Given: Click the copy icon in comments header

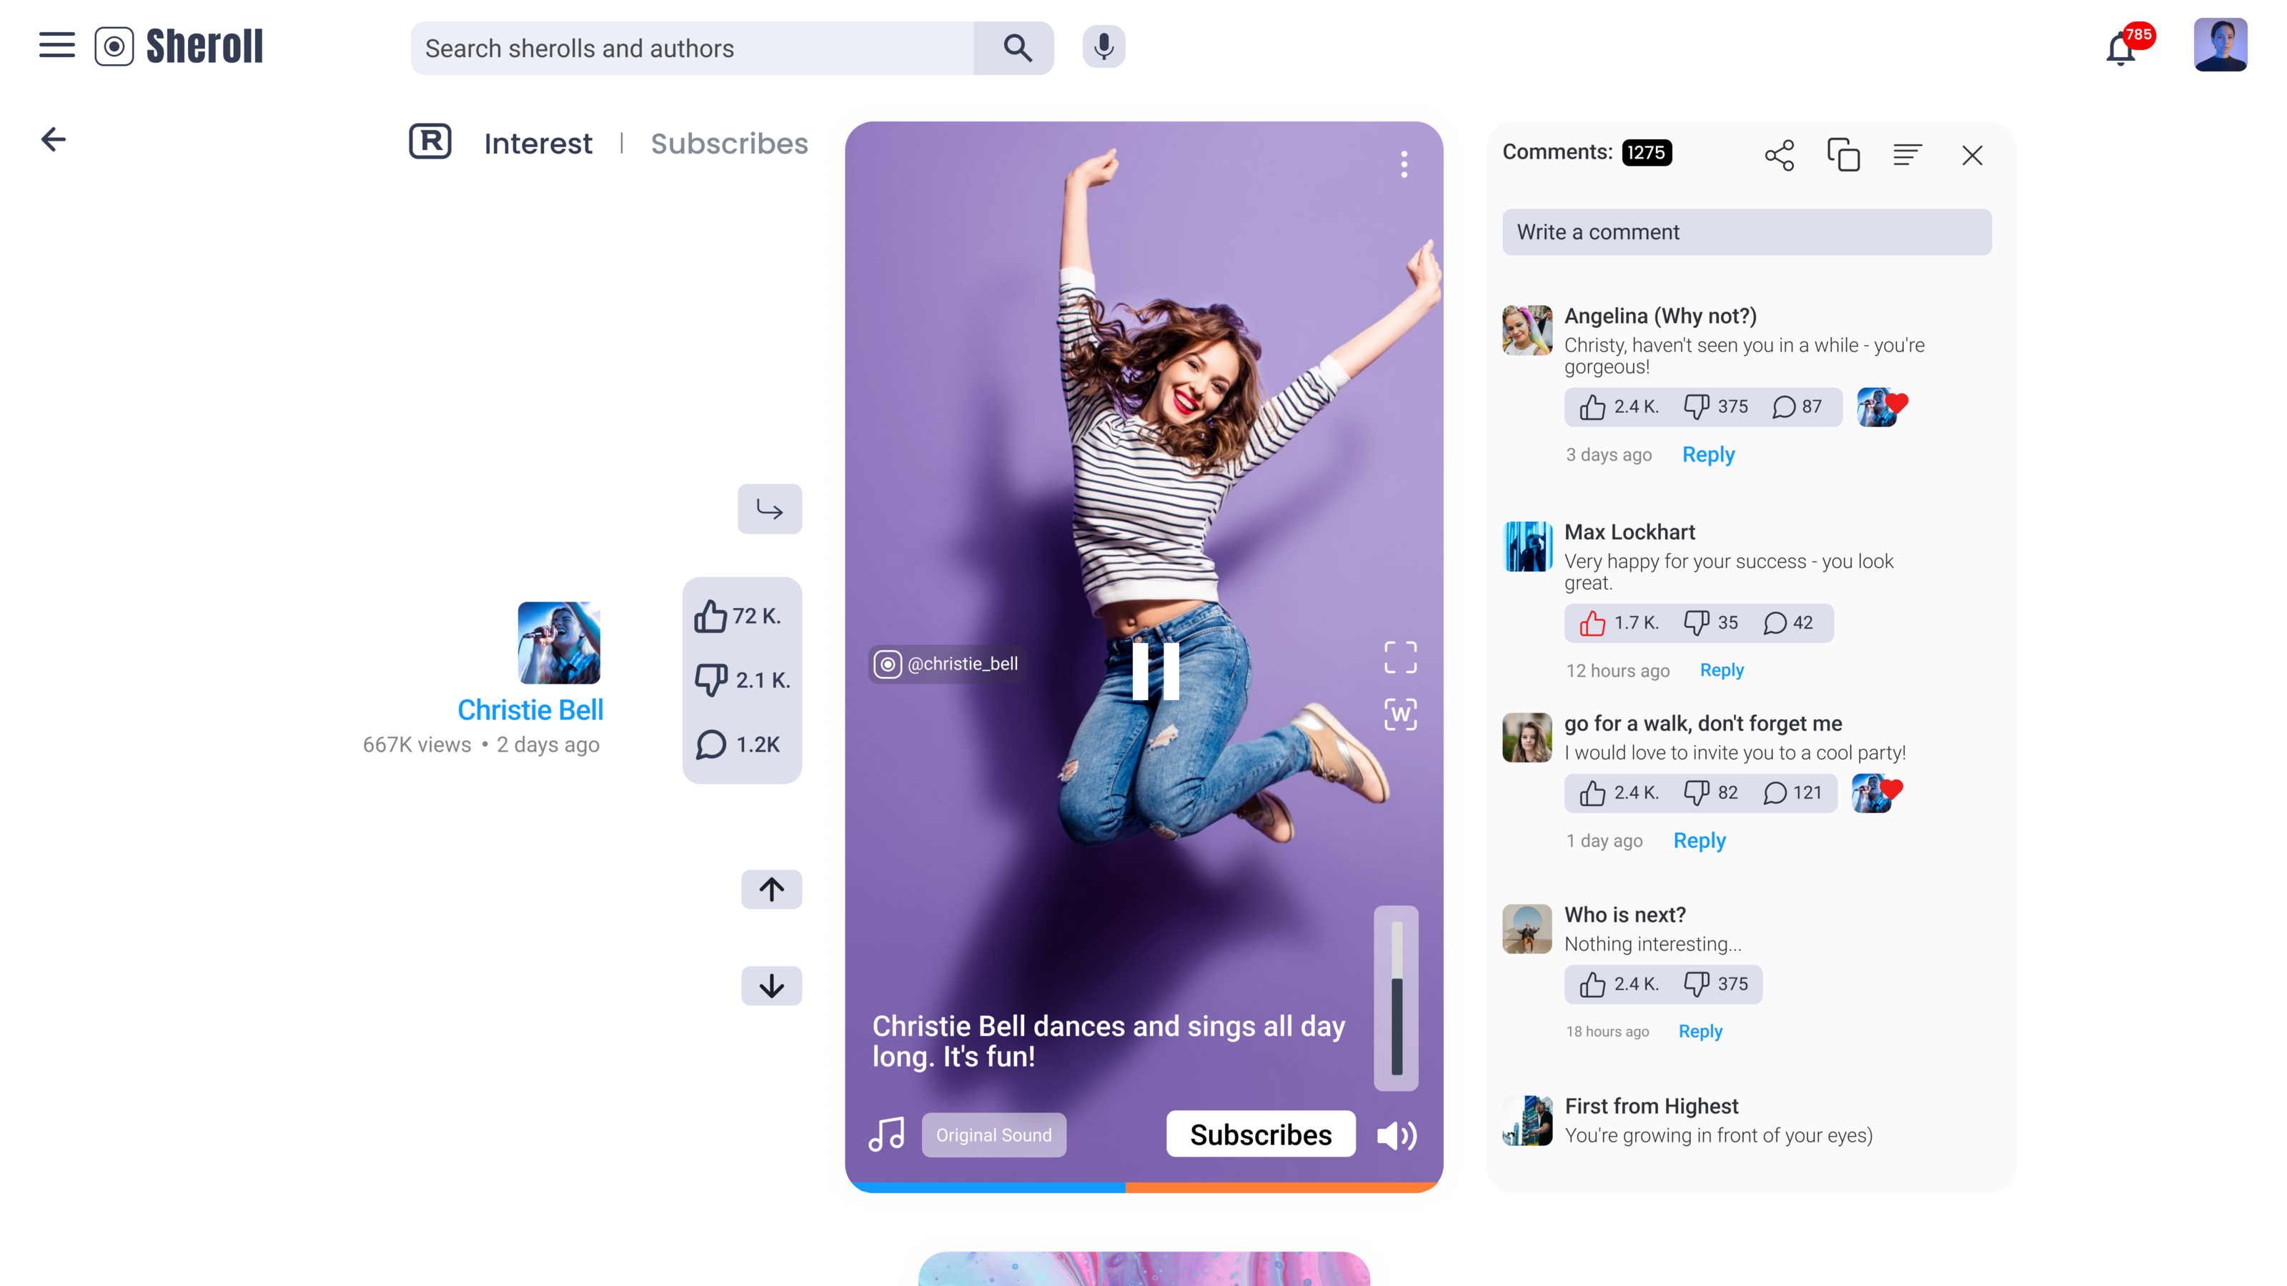Looking at the screenshot, I should click(x=1843, y=155).
